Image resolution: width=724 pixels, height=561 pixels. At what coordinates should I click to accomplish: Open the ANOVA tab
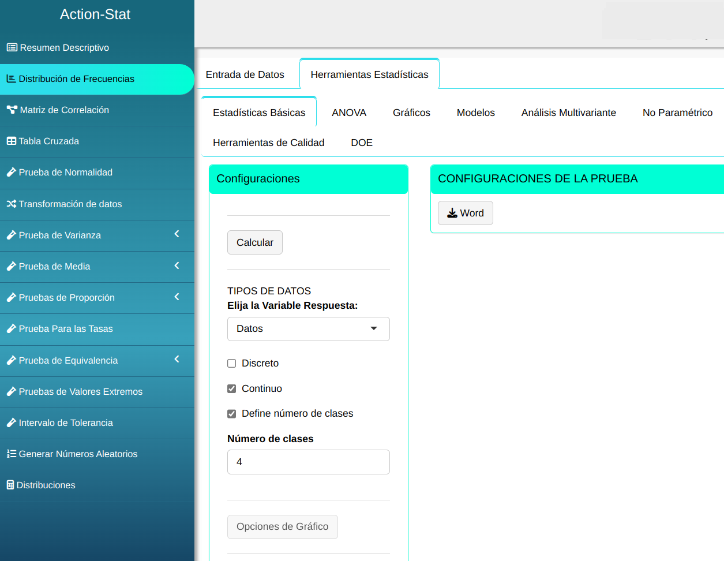pyautogui.click(x=348, y=113)
